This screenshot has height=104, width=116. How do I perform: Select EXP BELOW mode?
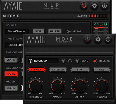point(58,70)
